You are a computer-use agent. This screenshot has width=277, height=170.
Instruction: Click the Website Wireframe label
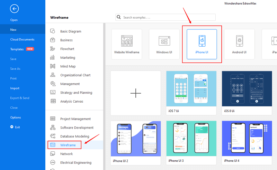pos(127,52)
